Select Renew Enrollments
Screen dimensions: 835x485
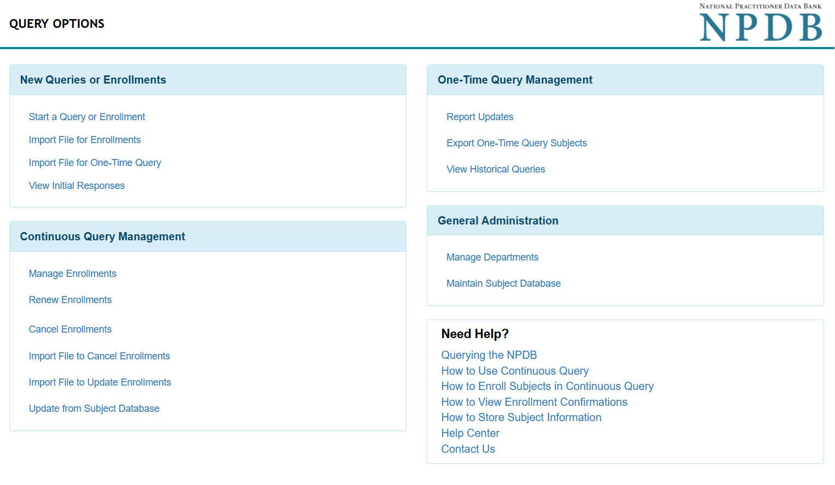[x=70, y=299]
